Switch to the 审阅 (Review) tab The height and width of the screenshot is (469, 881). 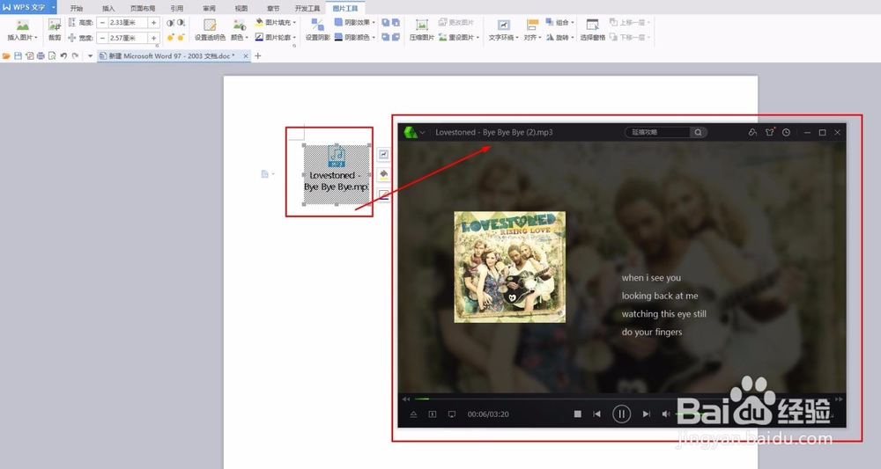(x=209, y=9)
